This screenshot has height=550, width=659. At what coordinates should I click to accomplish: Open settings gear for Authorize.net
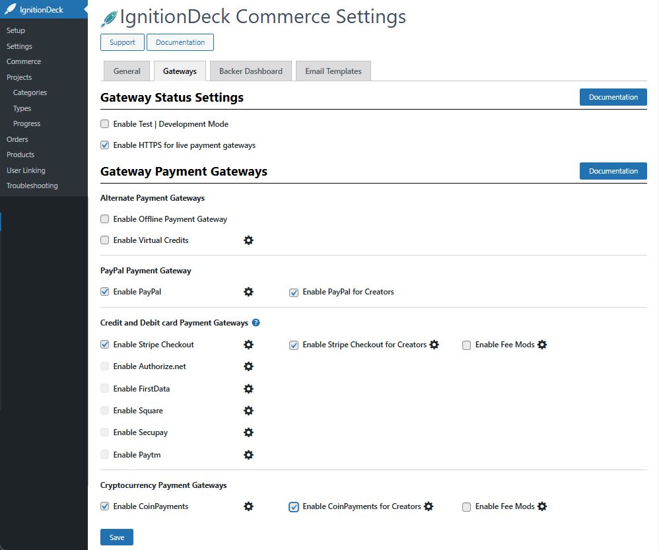click(x=248, y=366)
